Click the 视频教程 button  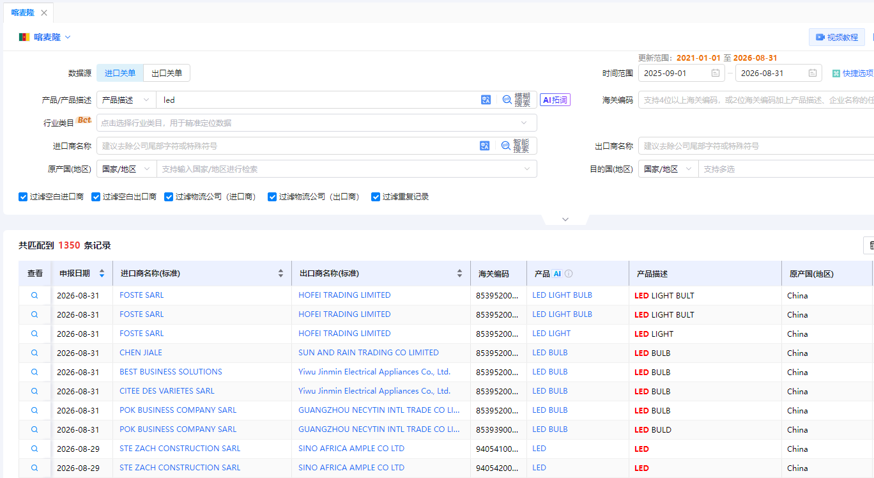click(x=837, y=37)
